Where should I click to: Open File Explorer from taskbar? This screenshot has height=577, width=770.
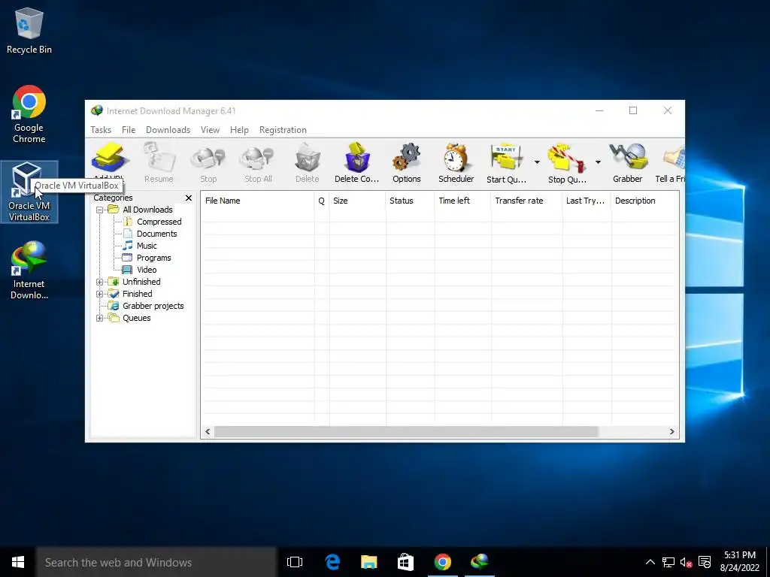tap(368, 562)
